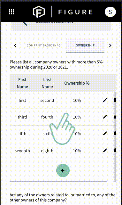Delete the third fourth owner row
This screenshot has width=122, height=205.
[115, 117]
